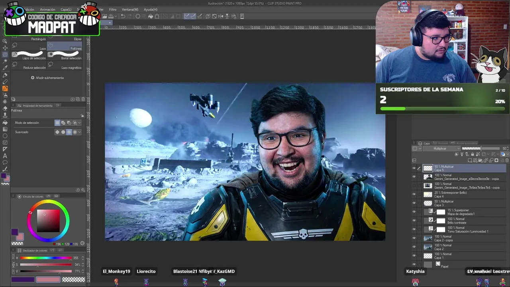Image resolution: width=510 pixels, height=287 pixels.
Task: Select the Eyedropper tool
Action: click(x=5, y=68)
